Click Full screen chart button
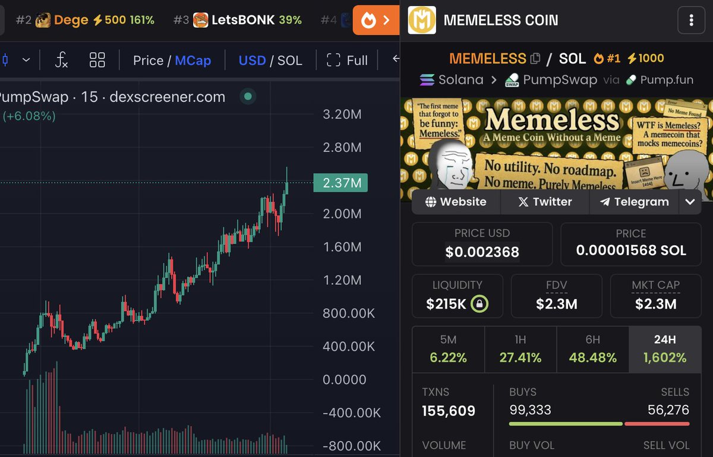This screenshot has width=713, height=457. pos(347,61)
